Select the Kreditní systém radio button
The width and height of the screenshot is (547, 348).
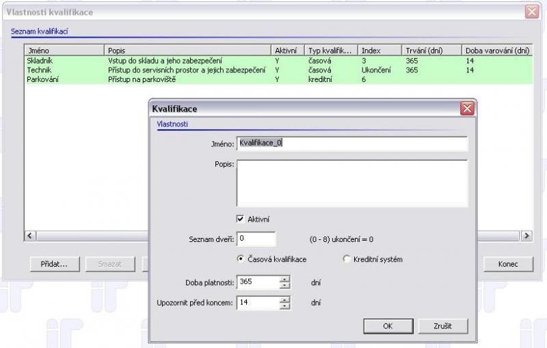[x=347, y=259]
